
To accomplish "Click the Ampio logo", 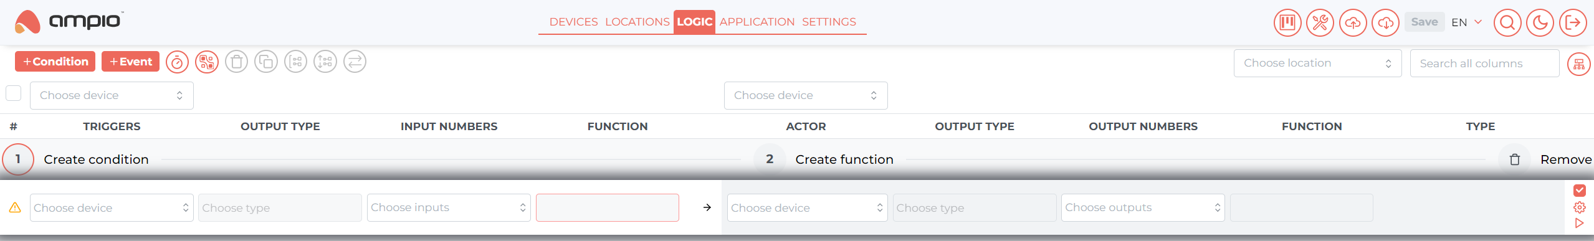I will tap(69, 21).
